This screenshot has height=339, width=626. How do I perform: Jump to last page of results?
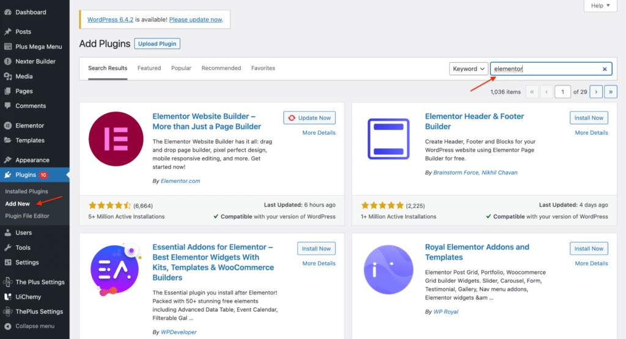[x=611, y=92]
